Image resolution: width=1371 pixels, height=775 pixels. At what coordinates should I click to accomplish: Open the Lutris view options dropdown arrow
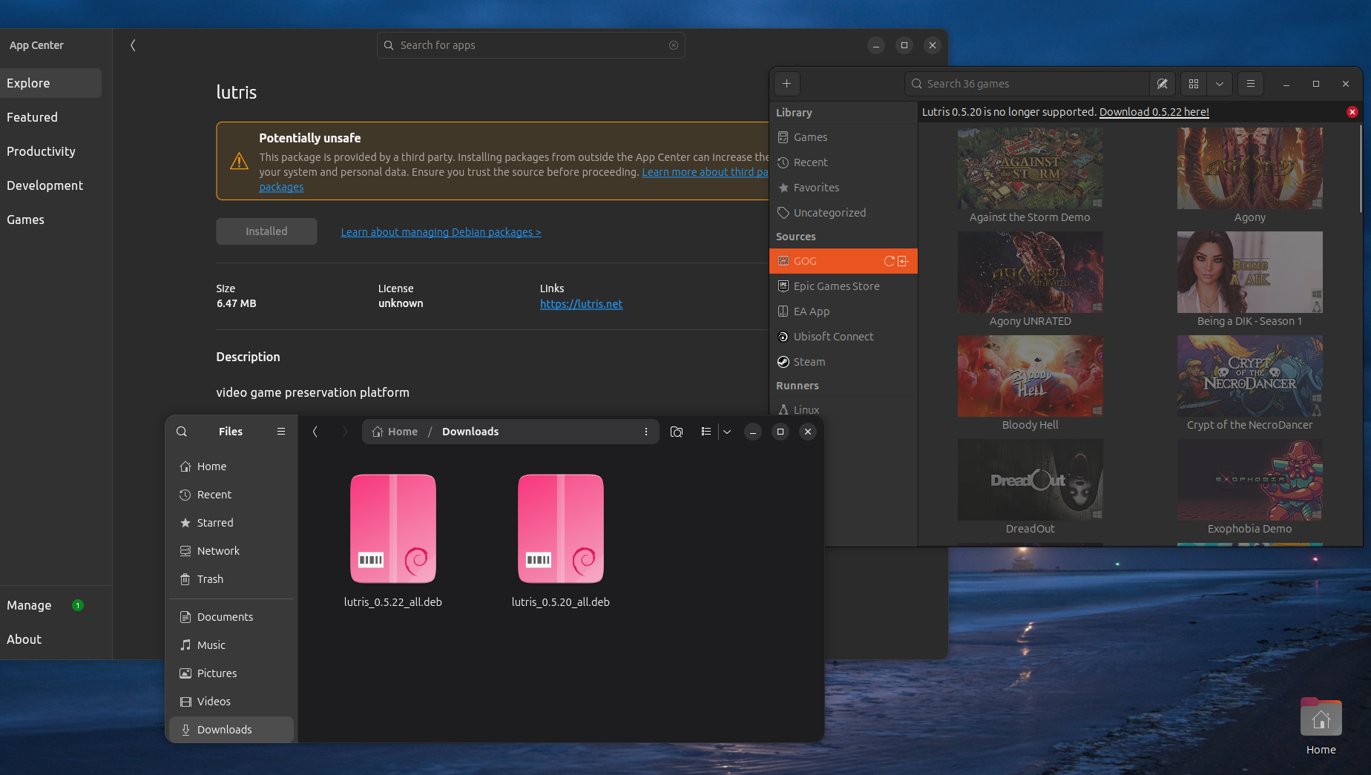pos(1220,84)
